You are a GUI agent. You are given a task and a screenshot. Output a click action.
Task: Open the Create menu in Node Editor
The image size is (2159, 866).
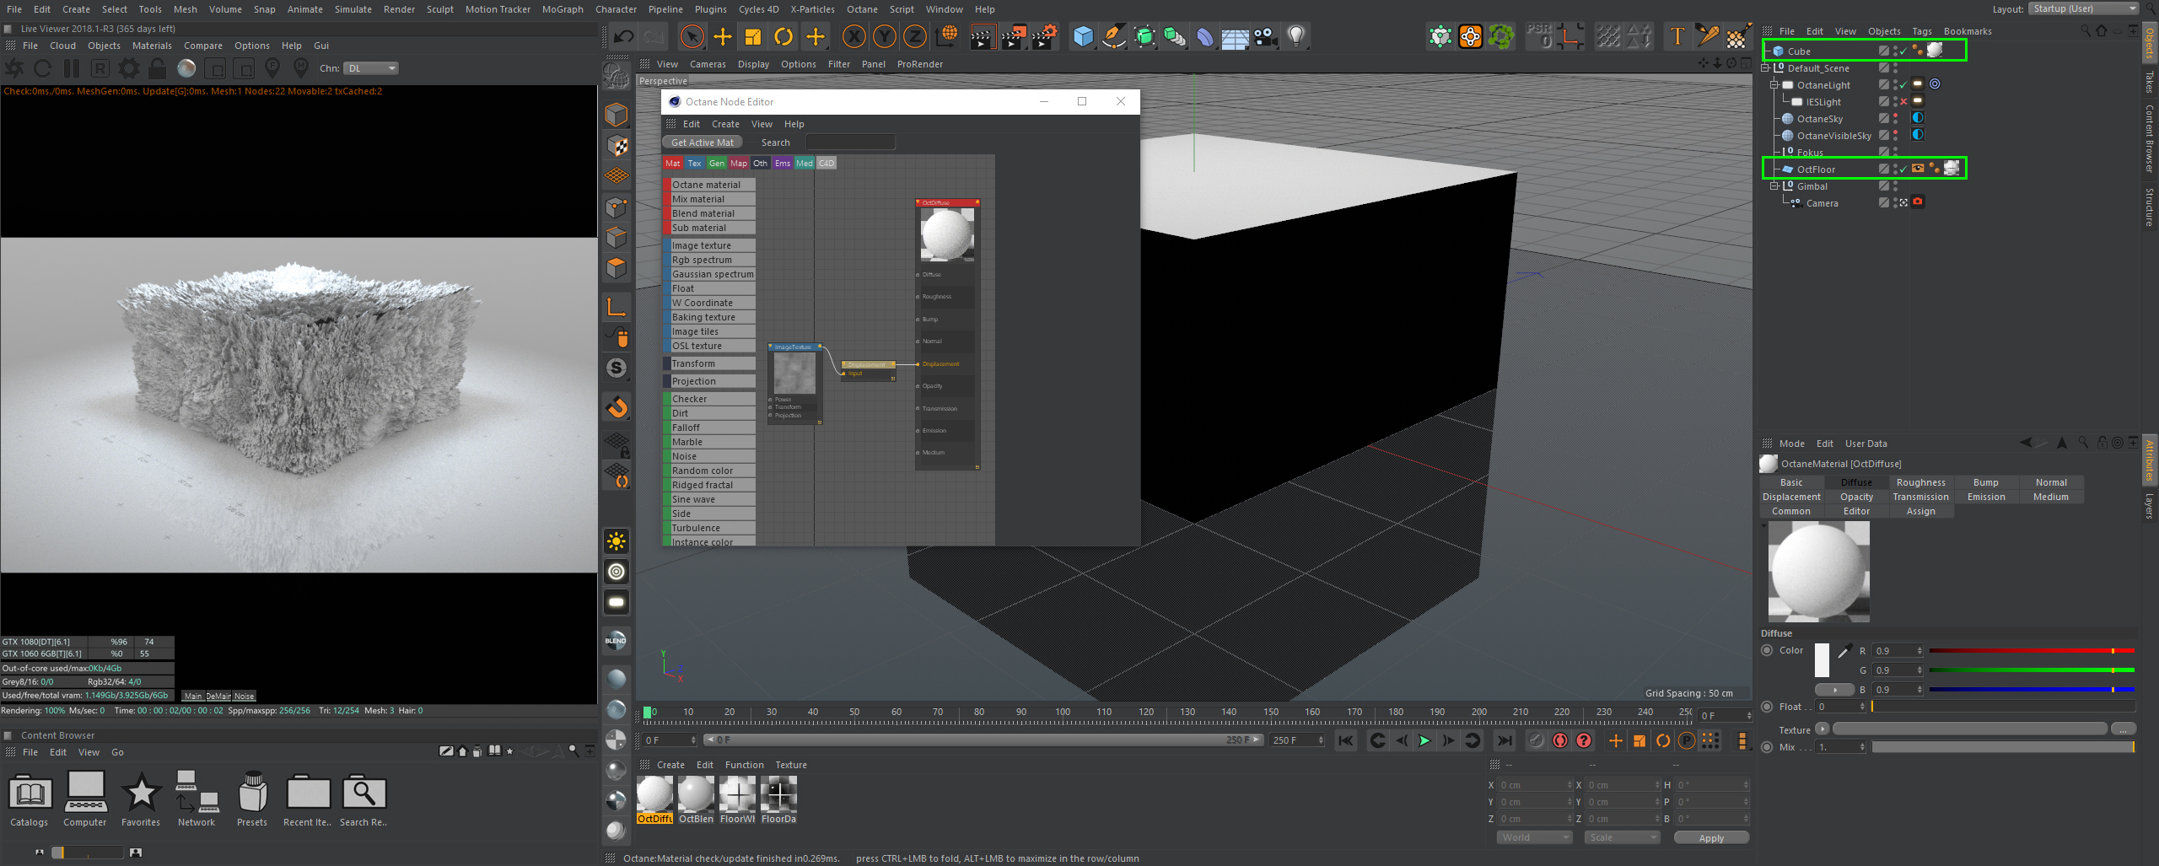pos(725,124)
